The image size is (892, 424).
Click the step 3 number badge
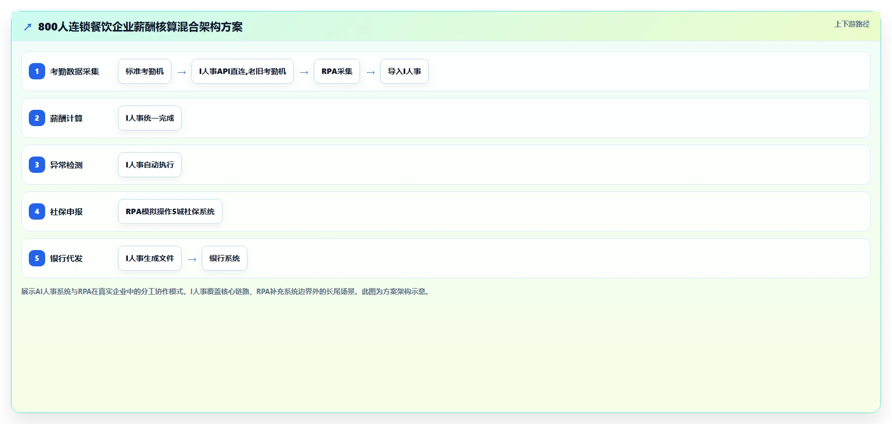click(x=37, y=165)
